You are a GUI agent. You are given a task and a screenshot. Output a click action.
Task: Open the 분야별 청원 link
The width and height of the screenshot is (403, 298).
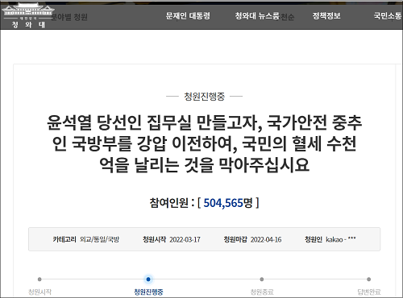[x=69, y=17]
